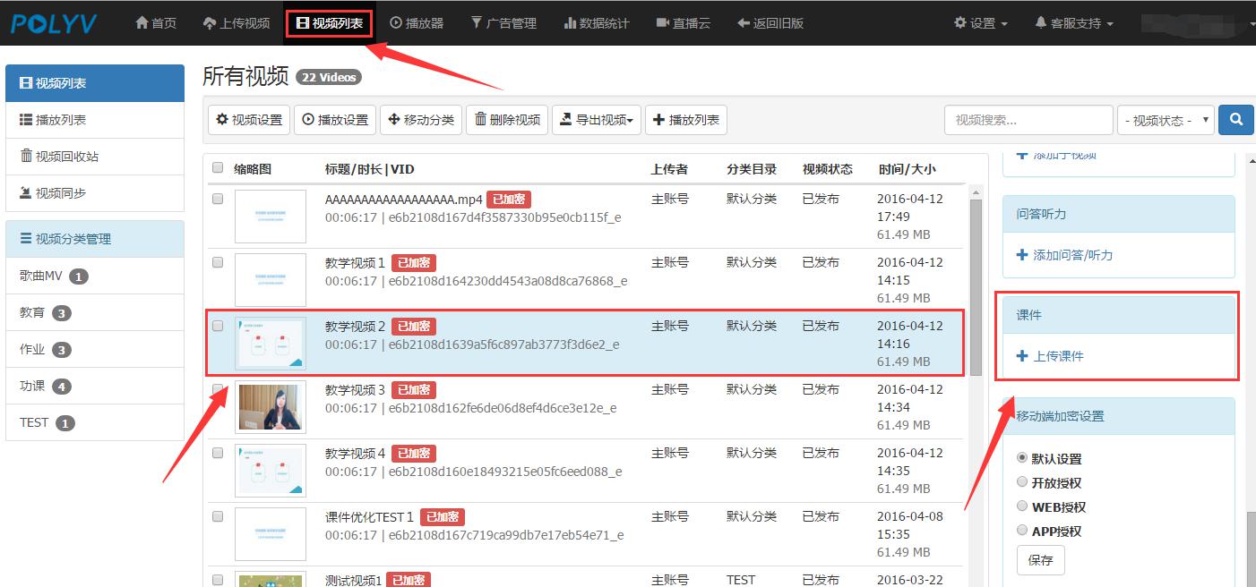The width and height of the screenshot is (1256, 587).
Task: Click the save button under encryption settings
Action: coord(1040,560)
